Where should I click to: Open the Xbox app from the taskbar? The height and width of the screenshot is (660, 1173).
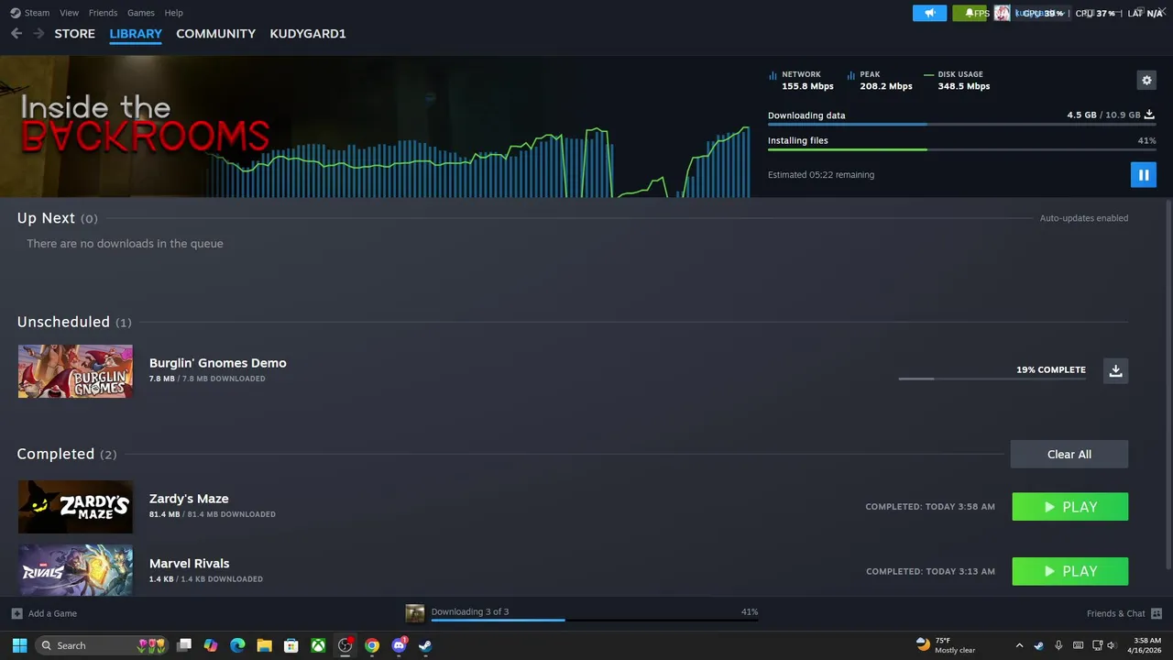point(318,645)
